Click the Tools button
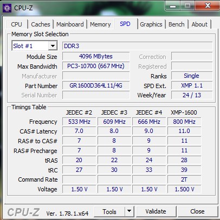The height and width of the screenshot is (220, 220). (109, 211)
